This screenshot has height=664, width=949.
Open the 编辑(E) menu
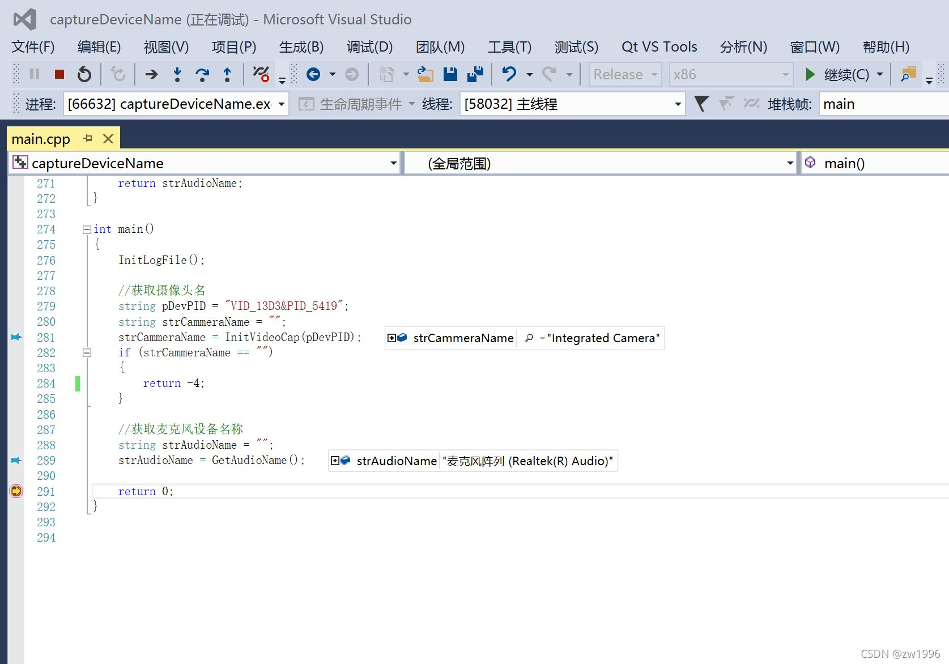[x=99, y=46]
